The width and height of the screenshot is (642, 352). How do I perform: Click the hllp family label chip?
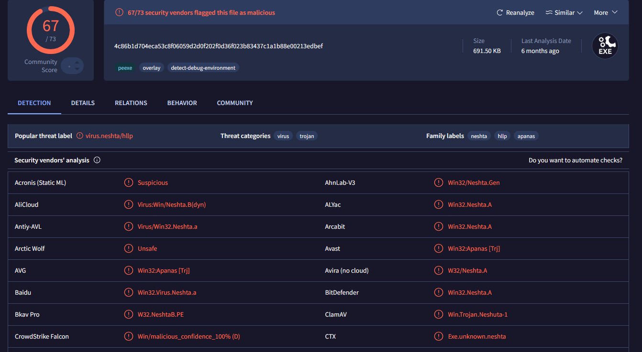[x=502, y=136]
